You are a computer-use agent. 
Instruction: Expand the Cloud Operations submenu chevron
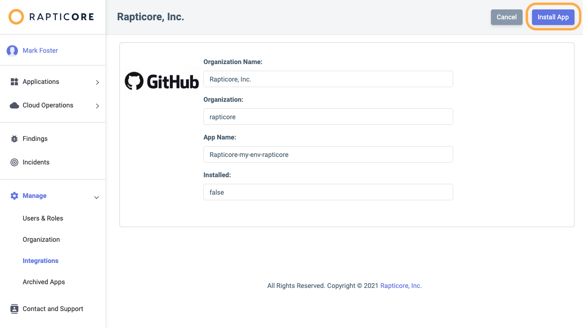97,106
